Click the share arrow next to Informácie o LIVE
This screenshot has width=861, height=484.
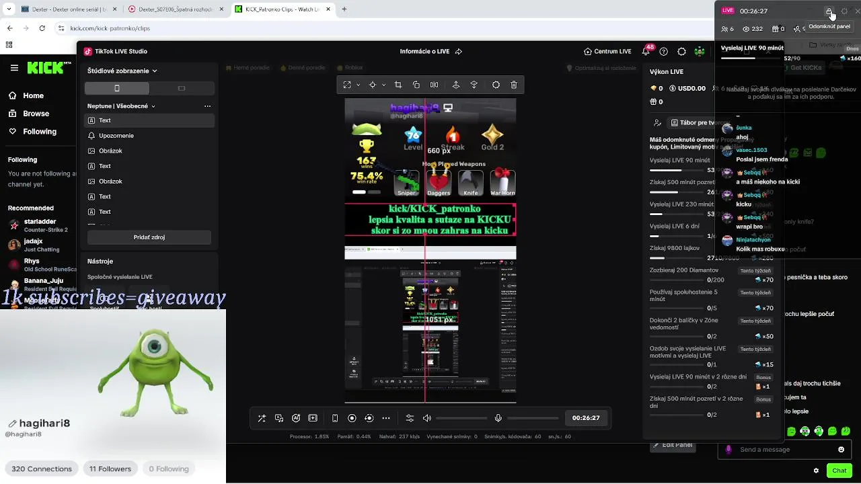pyautogui.click(x=459, y=52)
